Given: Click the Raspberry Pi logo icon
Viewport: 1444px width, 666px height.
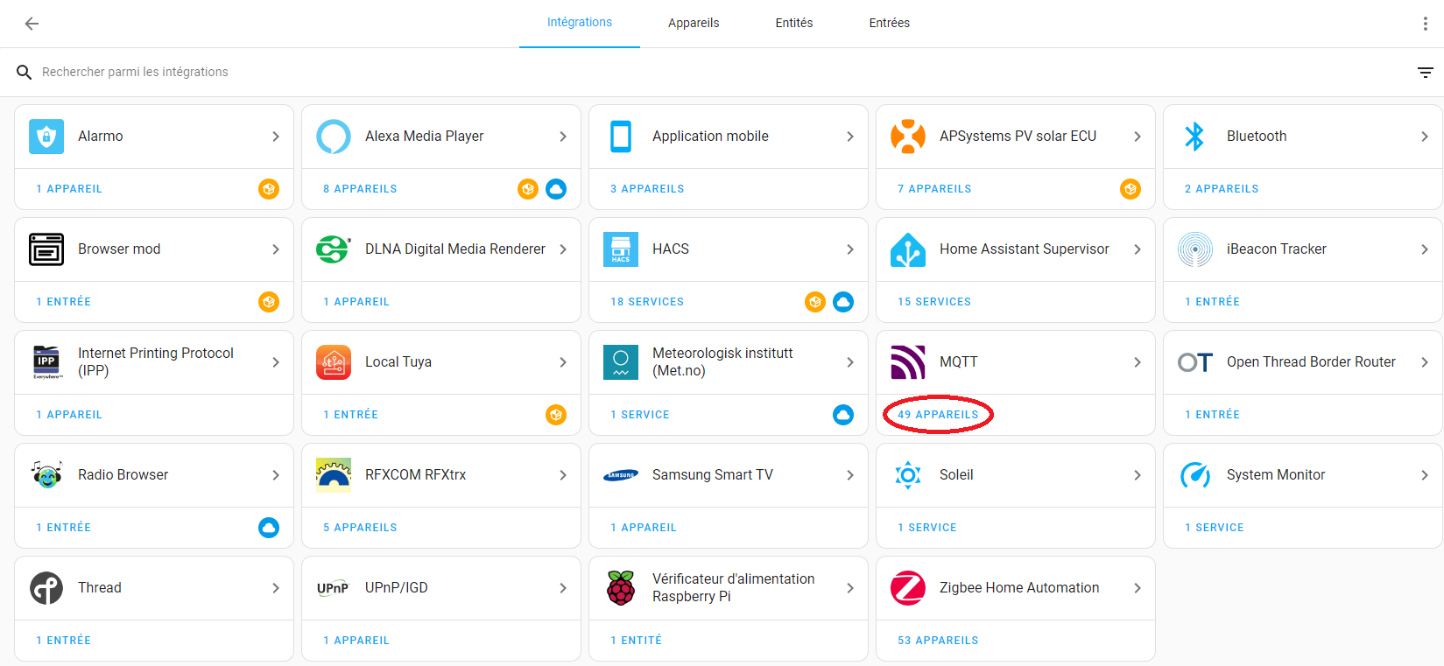Looking at the screenshot, I should pos(621,588).
